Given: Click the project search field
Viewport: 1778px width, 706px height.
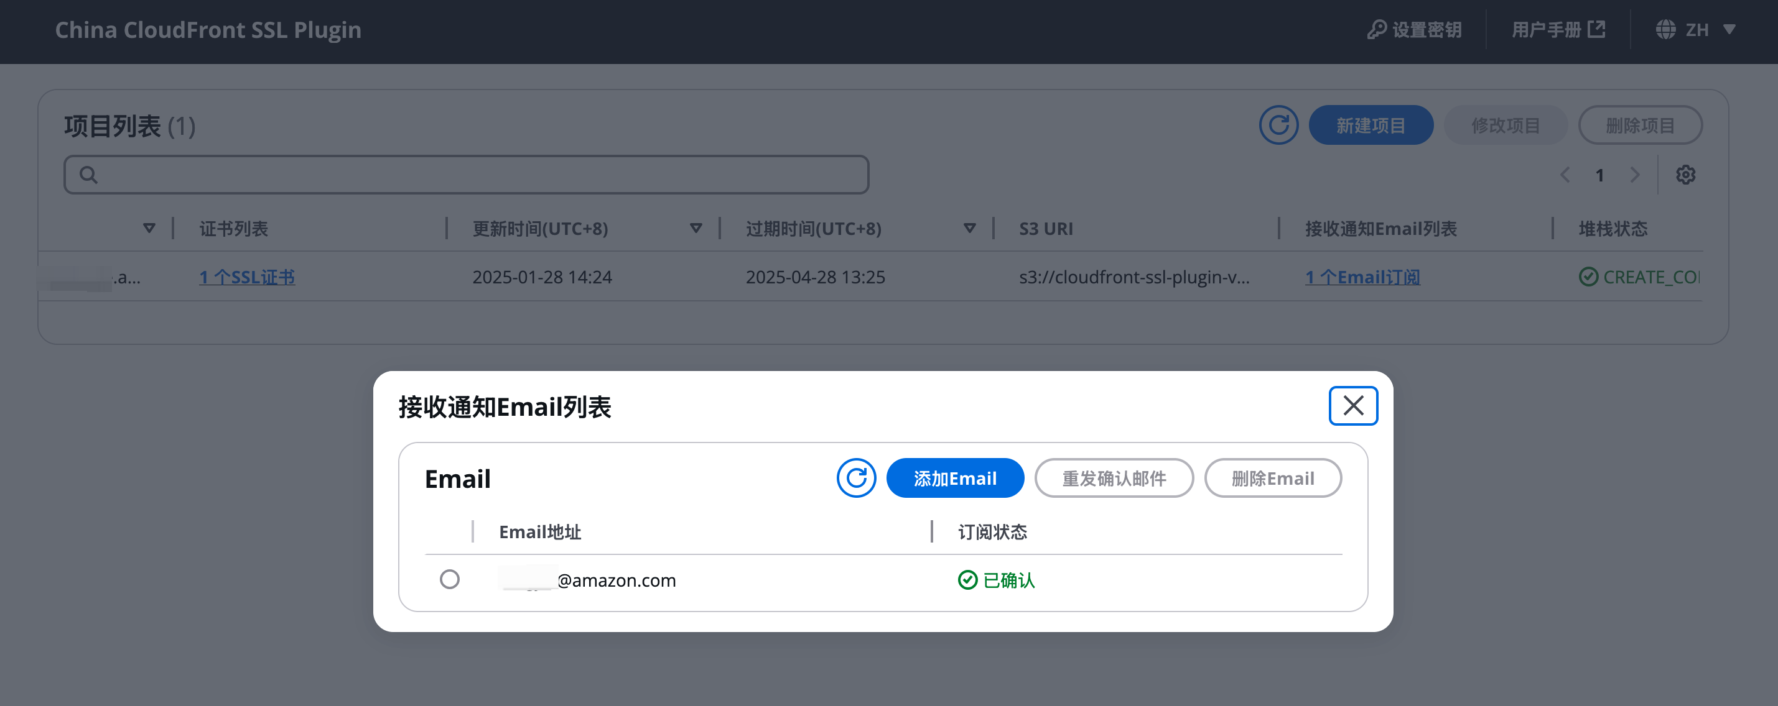Looking at the screenshot, I should click(x=466, y=175).
